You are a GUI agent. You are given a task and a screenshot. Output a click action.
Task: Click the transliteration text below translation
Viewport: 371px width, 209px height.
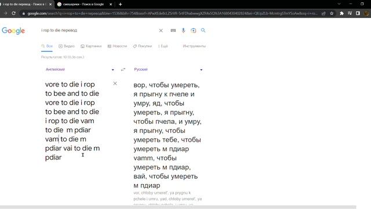coord(168,199)
